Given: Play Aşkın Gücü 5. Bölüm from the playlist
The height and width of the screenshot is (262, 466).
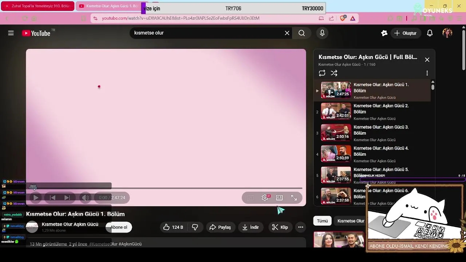Looking at the screenshot, I should [x=372, y=175].
